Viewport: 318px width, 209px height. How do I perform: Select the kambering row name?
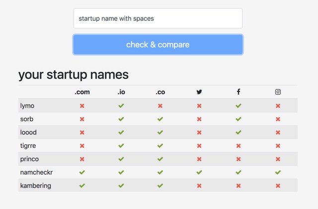click(x=36, y=186)
